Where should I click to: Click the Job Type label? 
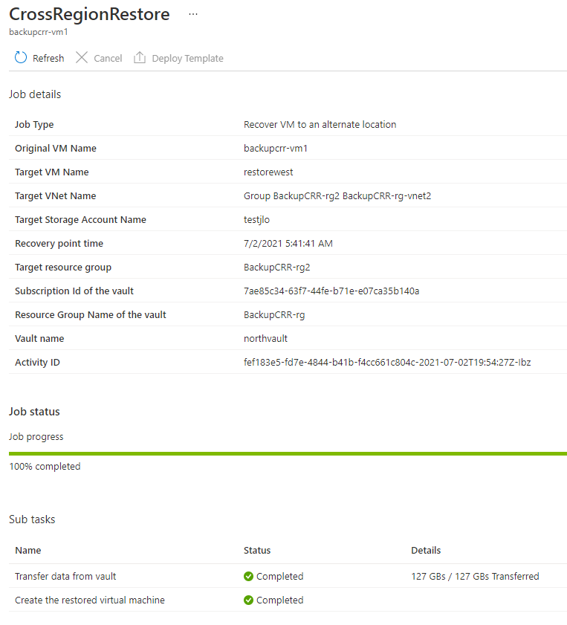(x=34, y=125)
